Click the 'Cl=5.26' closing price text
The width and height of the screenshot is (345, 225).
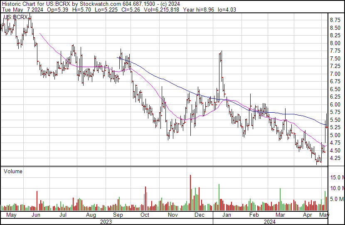click(x=130, y=10)
